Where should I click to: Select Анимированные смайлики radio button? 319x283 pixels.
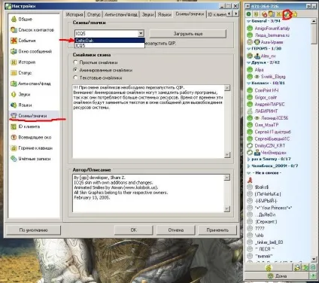point(75,70)
